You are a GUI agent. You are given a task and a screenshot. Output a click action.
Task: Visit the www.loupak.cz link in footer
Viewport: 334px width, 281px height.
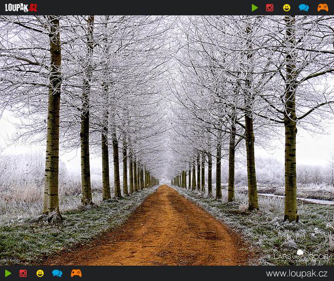tap(296, 273)
